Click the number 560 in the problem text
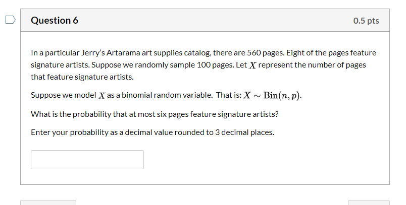This screenshot has height=205, width=406. click(x=253, y=53)
